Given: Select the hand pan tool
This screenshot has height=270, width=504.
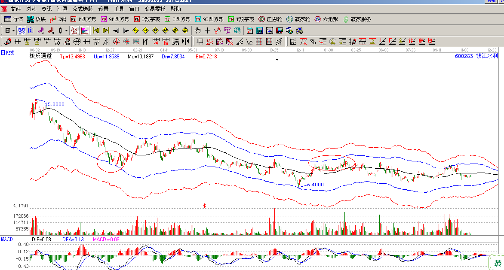Looking at the screenshot, I should 197,30.
